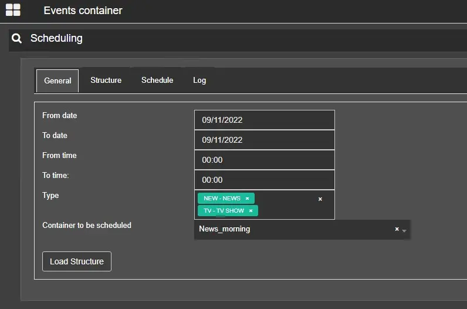Click the Events container title
The width and height of the screenshot is (467, 309).
83,11
